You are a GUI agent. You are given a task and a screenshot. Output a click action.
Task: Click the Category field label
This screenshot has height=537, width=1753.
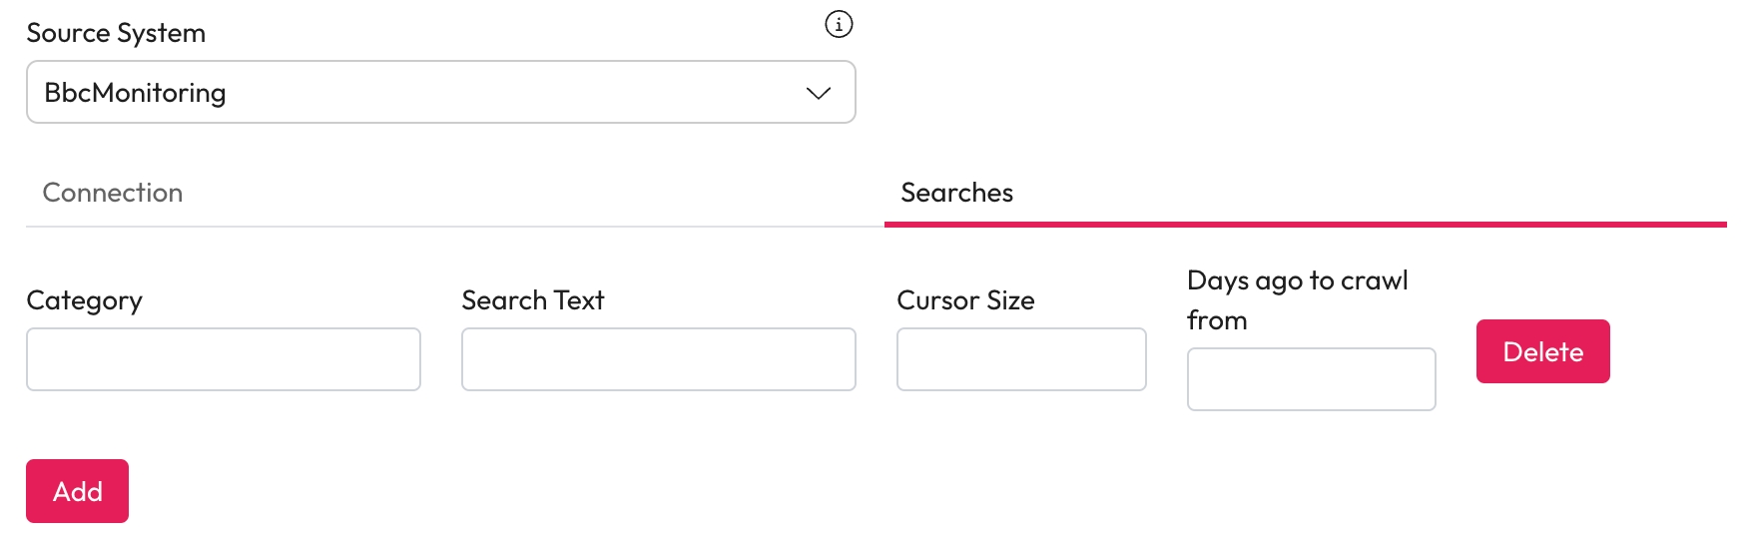pyautogui.click(x=85, y=300)
